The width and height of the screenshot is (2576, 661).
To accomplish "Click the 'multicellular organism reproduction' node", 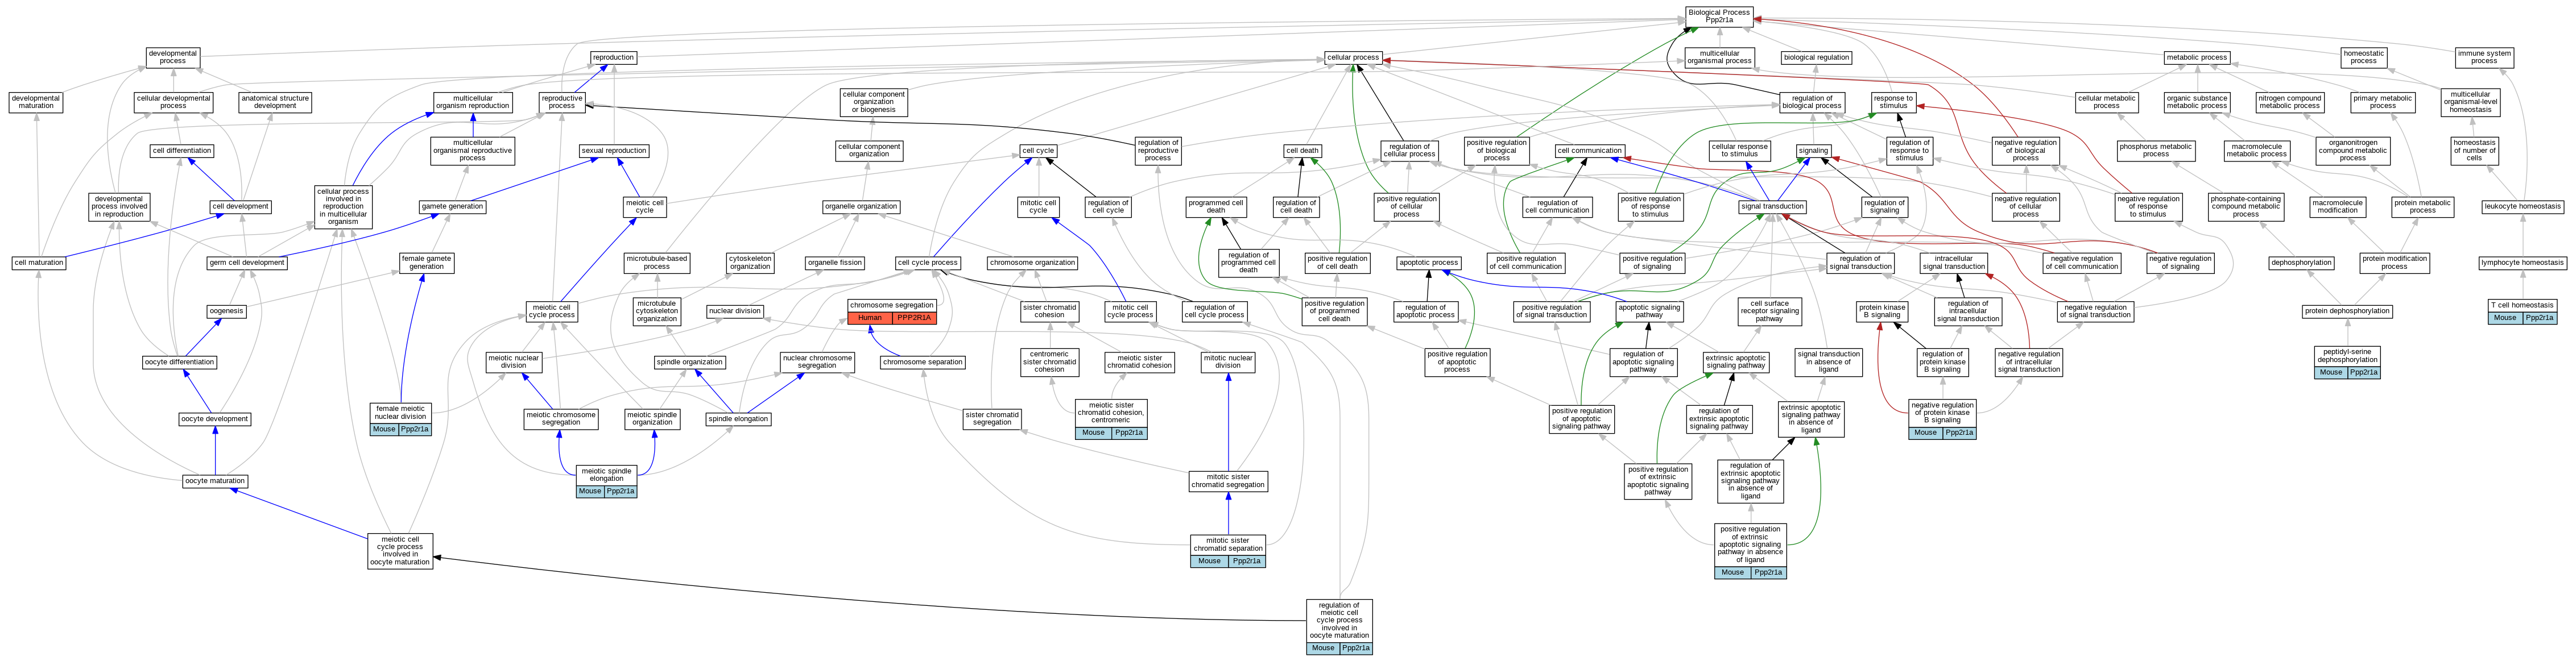I will point(473,102).
